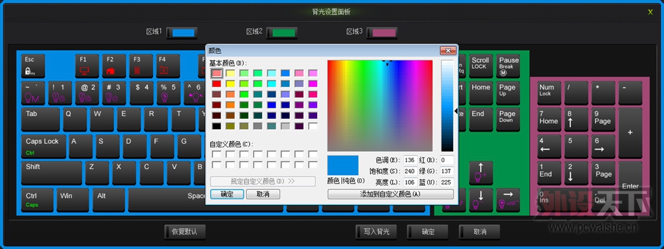Click the left Ctrl key labeled Caps
This screenshot has width=664, height=249.
tap(37, 200)
